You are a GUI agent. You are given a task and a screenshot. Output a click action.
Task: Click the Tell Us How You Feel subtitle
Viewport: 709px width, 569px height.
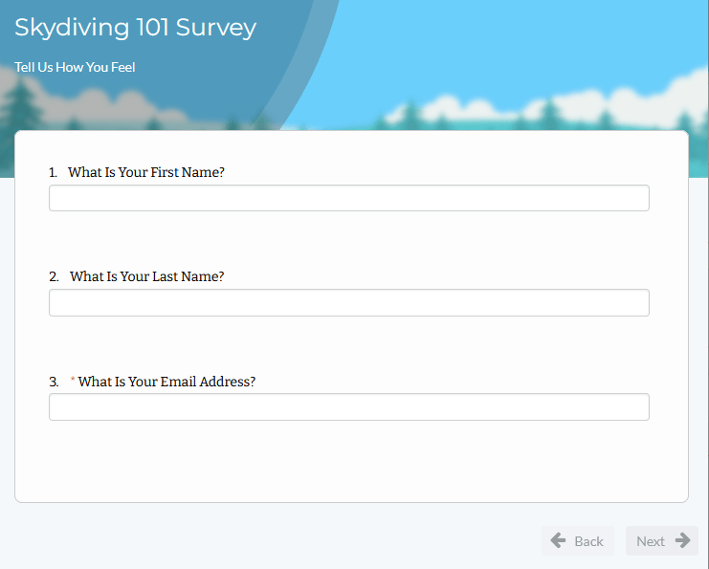coord(75,67)
